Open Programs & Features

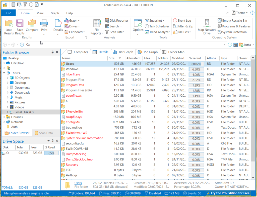coord(234,26)
